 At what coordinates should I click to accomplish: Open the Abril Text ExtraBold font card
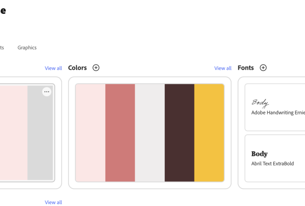(x=275, y=158)
